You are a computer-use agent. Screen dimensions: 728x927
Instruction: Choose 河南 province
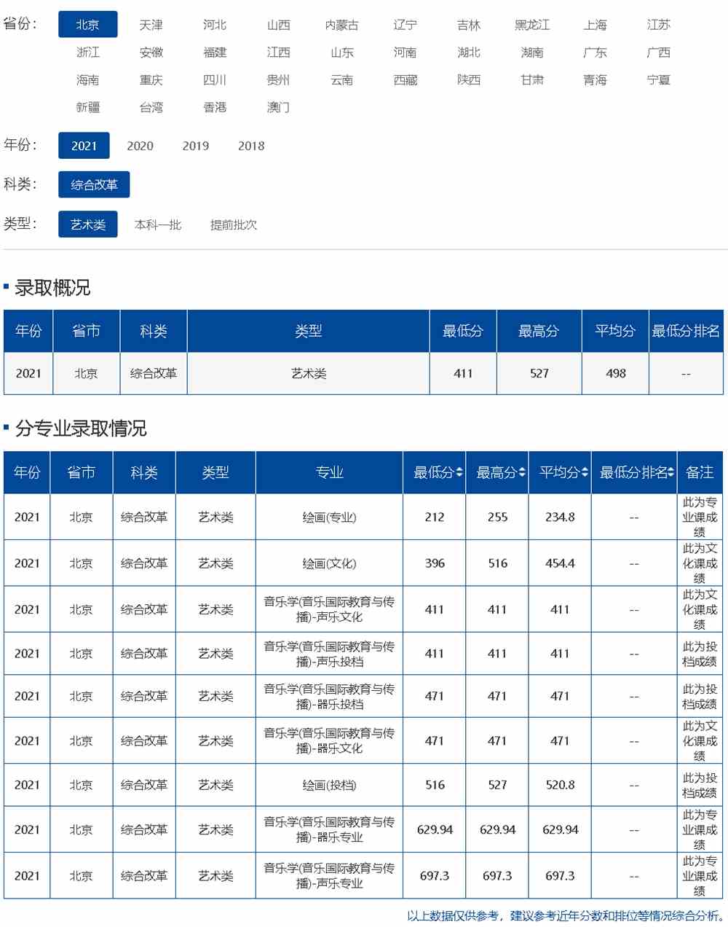[x=405, y=52]
